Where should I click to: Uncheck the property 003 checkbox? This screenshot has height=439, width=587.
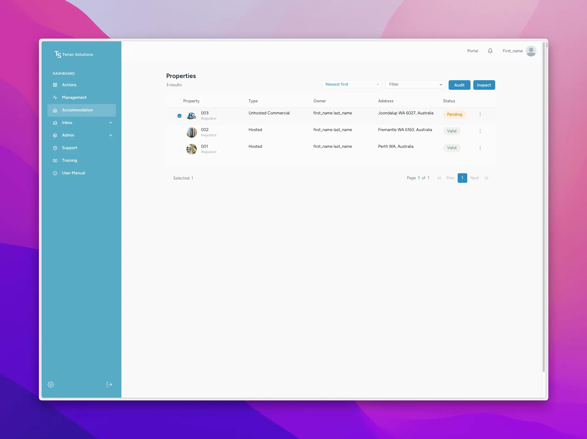tap(179, 116)
